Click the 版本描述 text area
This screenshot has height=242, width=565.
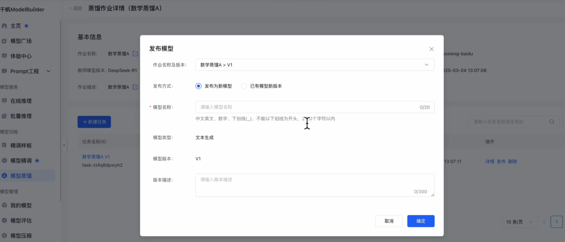[x=315, y=185]
